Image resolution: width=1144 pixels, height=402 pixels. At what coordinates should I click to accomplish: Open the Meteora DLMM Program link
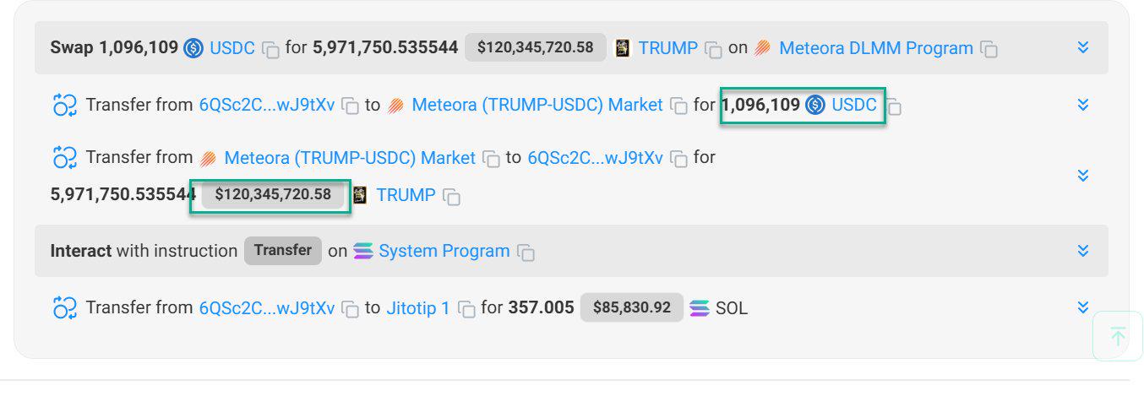[x=875, y=48]
